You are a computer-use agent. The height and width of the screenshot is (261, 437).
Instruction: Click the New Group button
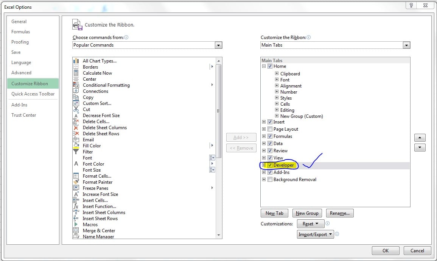coord(307,213)
